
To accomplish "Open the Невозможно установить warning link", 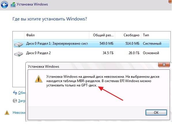I will [x=19, y=113].
